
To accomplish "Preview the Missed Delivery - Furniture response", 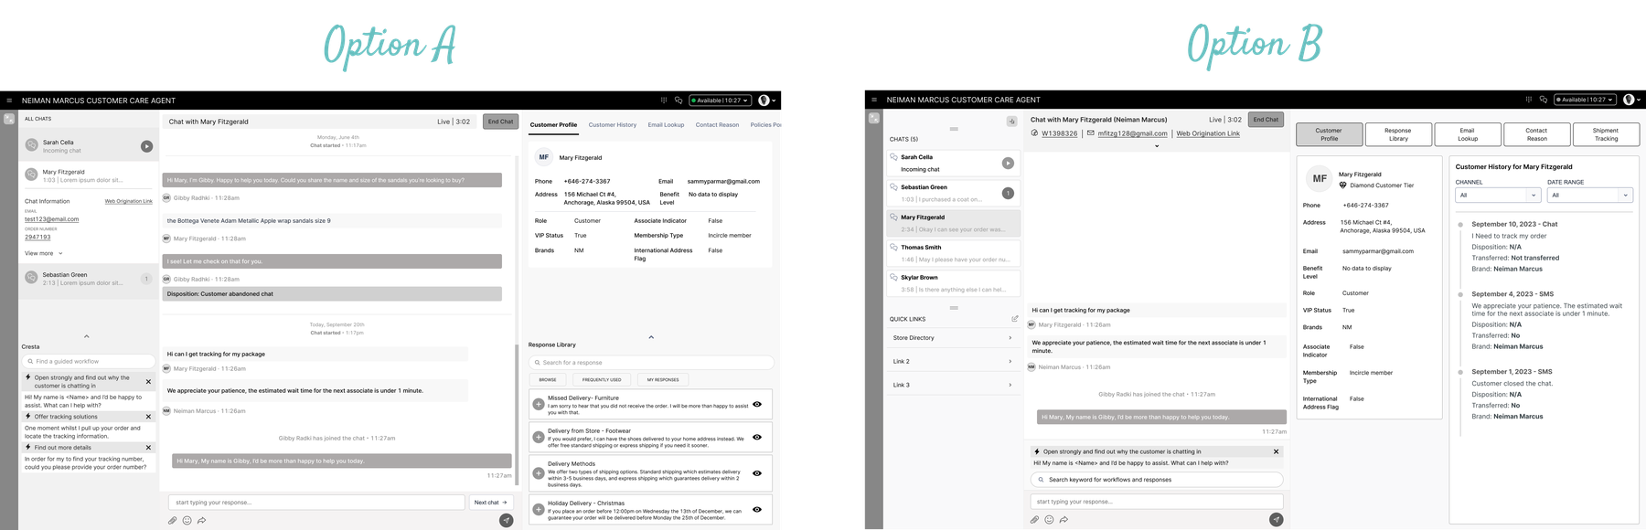I will [x=757, y=404].
